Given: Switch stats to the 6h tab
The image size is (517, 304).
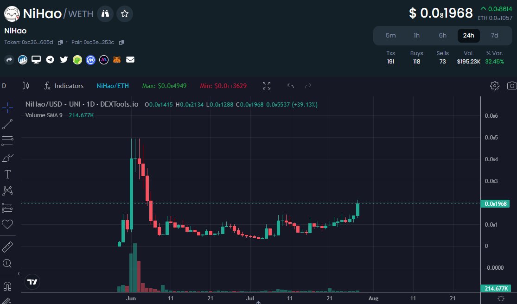Looking at the screenshot, I should tap(442, 36).
